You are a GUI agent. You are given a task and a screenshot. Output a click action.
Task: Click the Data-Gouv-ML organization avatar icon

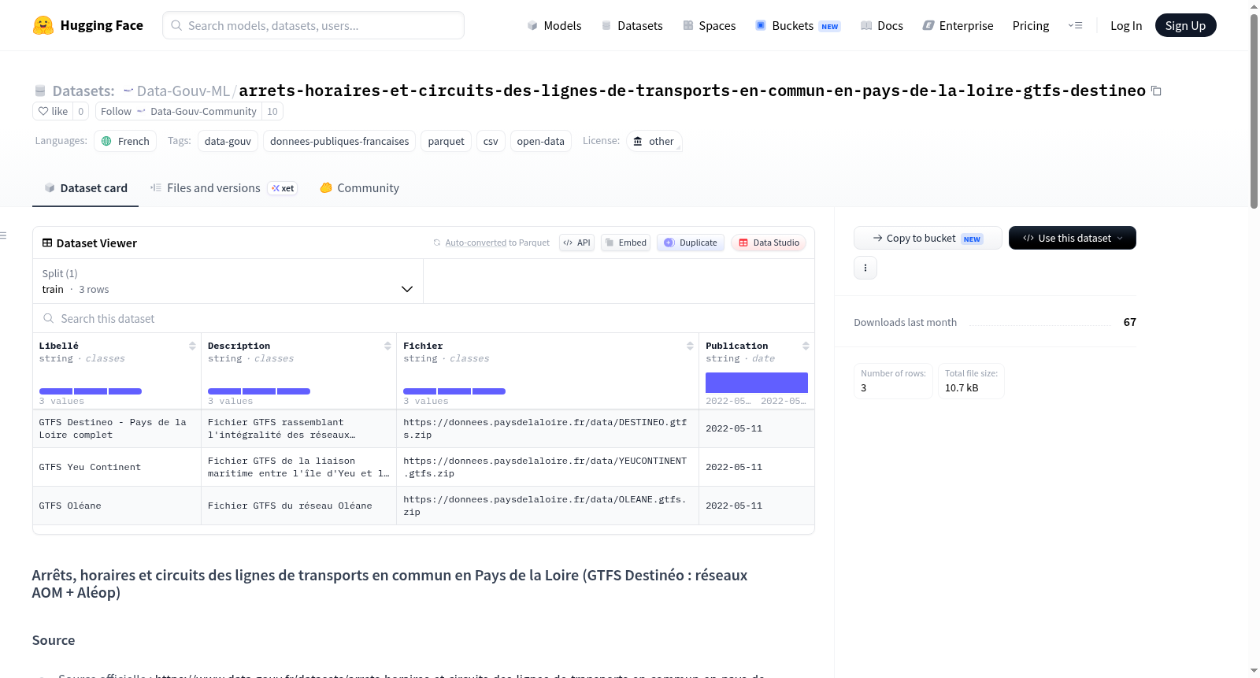[x=128, y=91]
